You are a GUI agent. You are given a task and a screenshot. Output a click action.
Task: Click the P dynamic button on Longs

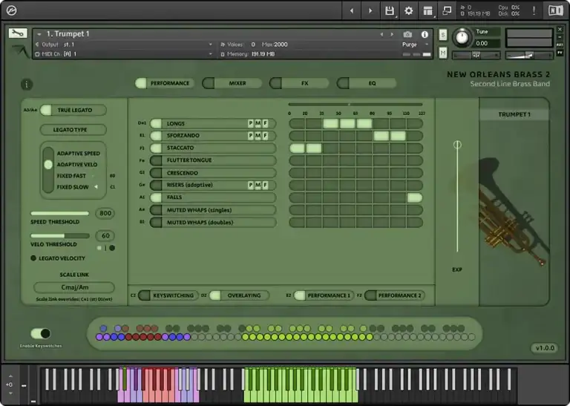[x=250, y=123]
